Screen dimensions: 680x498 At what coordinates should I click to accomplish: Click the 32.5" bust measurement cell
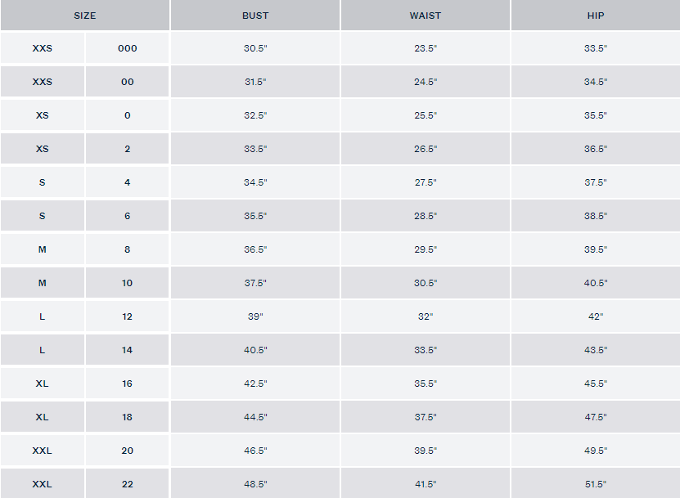(x=255, y=115)
